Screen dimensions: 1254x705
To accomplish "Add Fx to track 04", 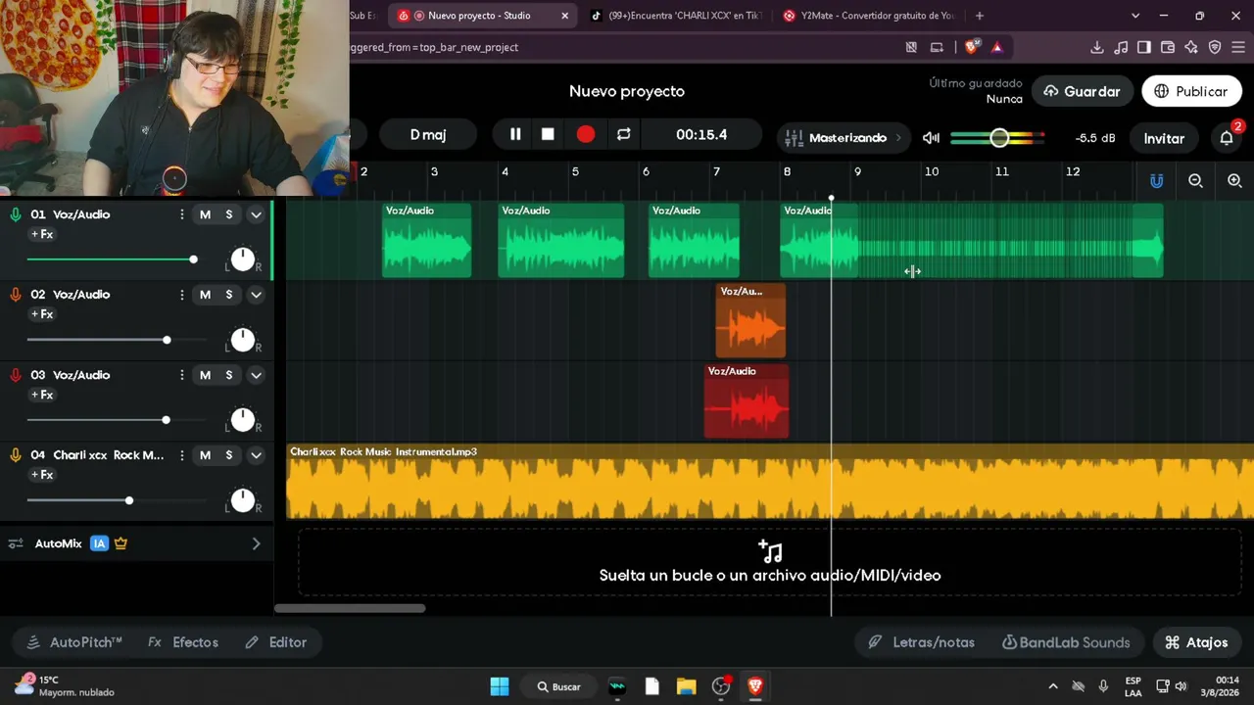I will click(41, 475).
